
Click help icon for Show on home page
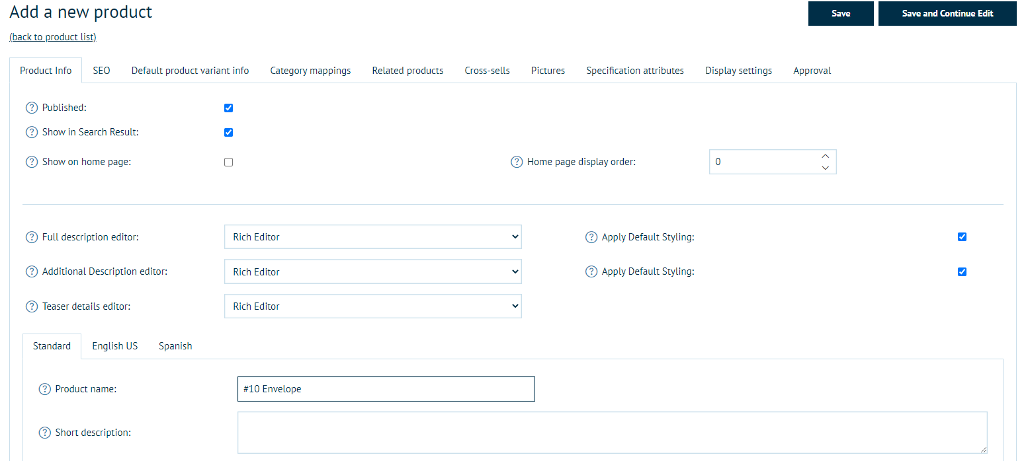31,162
